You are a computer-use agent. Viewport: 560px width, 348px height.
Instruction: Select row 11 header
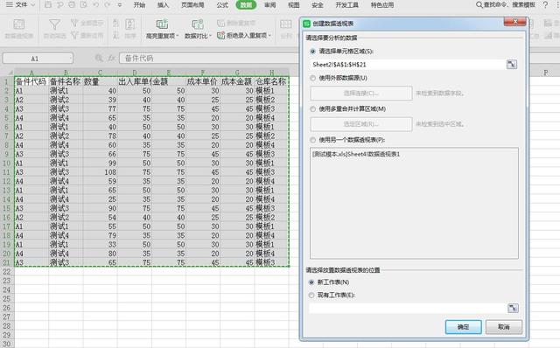(7, 172)
